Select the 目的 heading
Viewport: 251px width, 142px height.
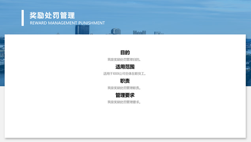pyautogui.click(x=125, y=52)
